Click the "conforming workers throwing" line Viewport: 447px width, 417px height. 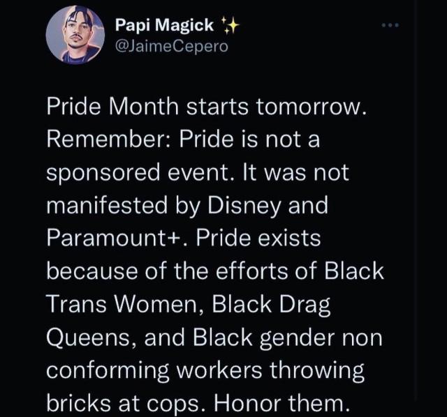pos(205,370)
